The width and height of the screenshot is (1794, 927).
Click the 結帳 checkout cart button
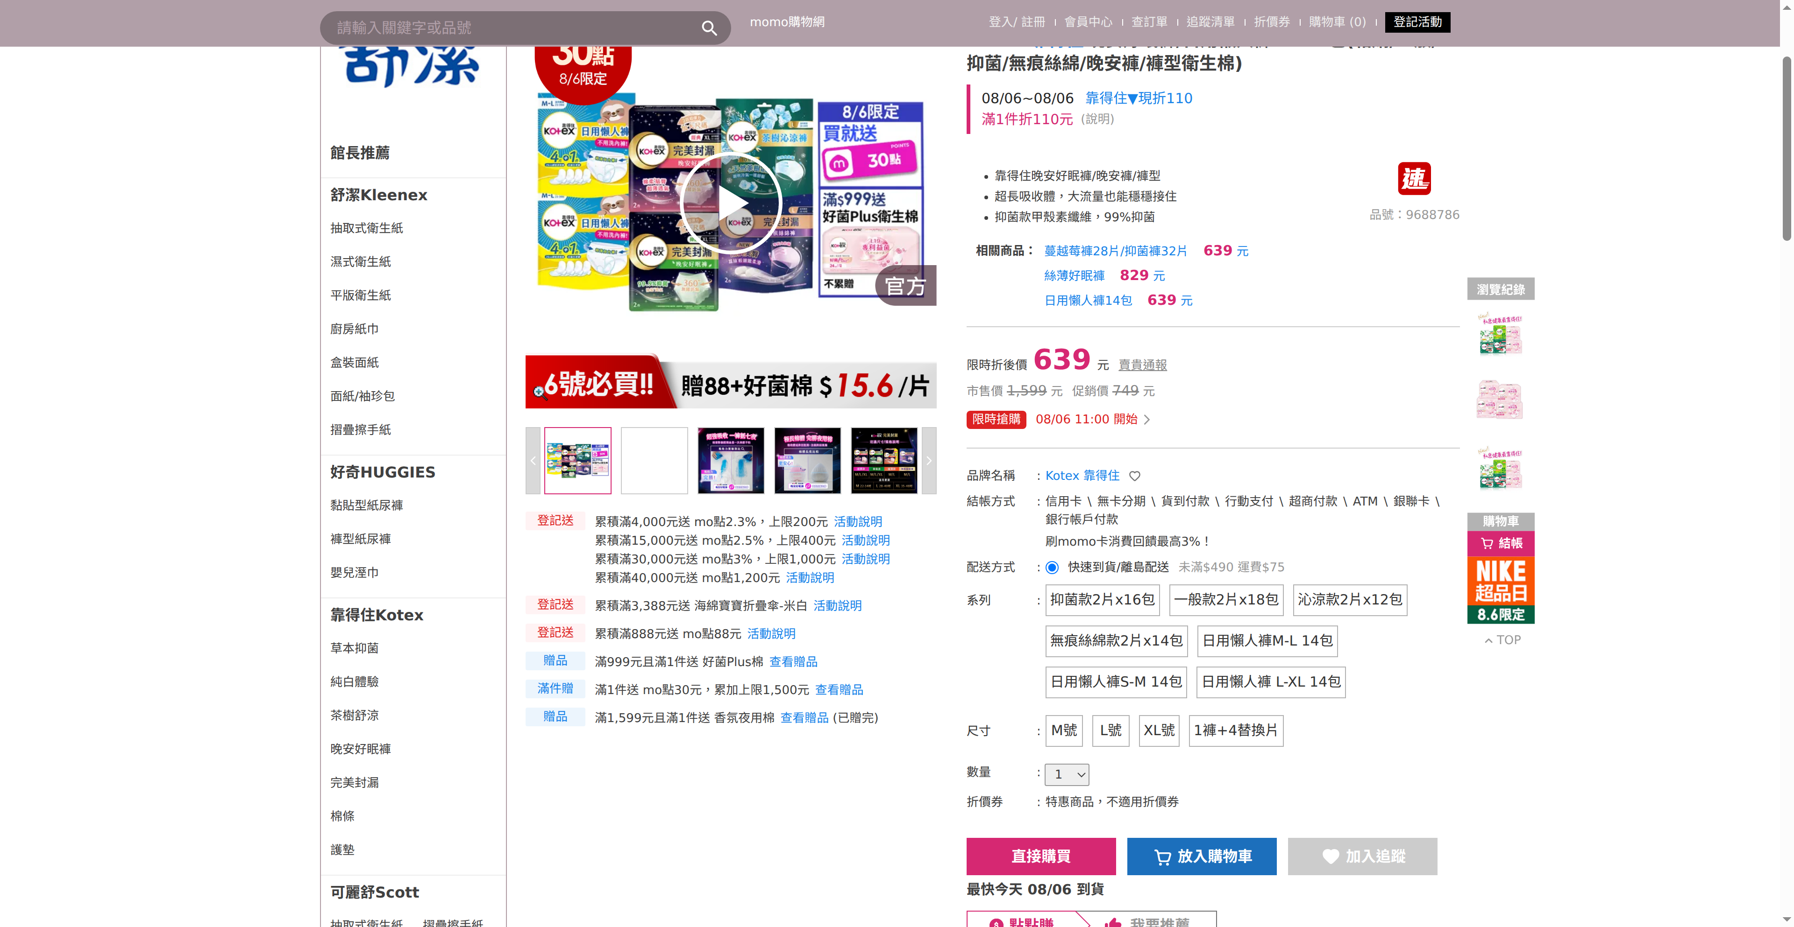[1501, 543]
